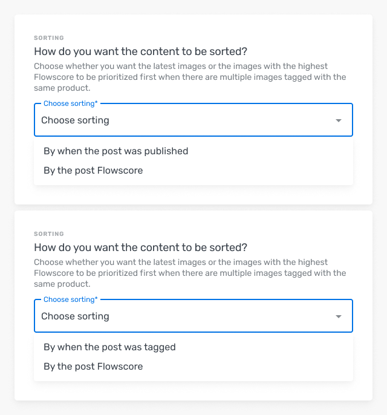Choose "By the post Flowscore" under the tagged option
387x415 pixels.
click(93, 367)
